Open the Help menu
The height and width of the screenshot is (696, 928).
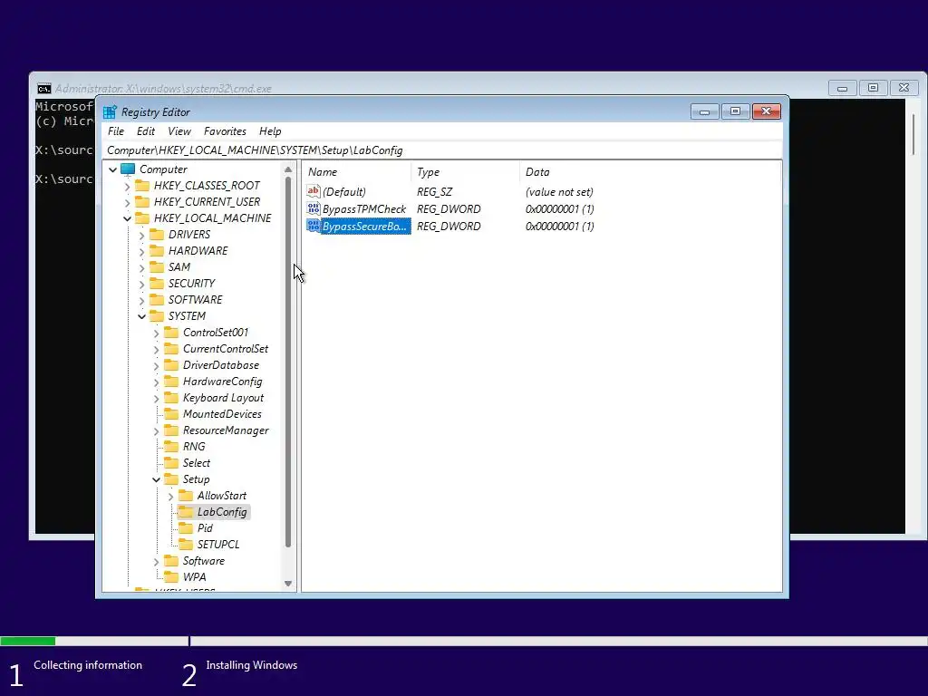click(270, 131)
